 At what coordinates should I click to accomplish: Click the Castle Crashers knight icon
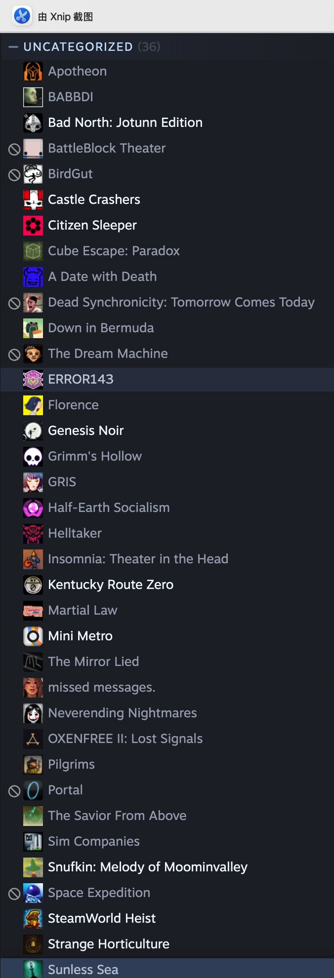point(33,199)
